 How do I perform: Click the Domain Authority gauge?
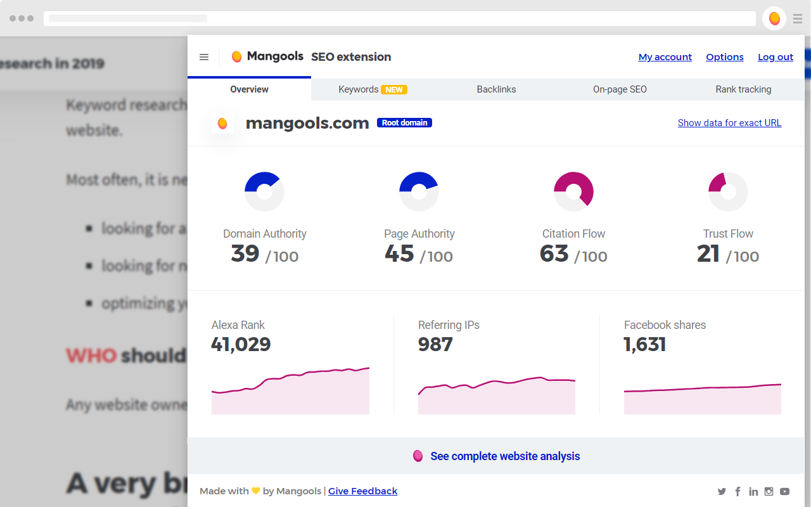264,191
